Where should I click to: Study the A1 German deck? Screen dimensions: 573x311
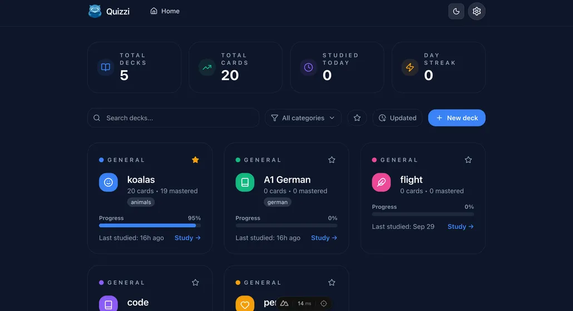coord(324,238)
